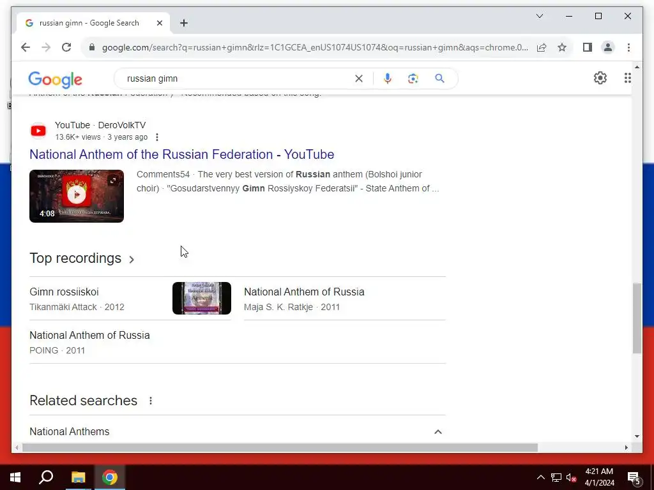Submit search with magnifier icon

coord(439,78)
